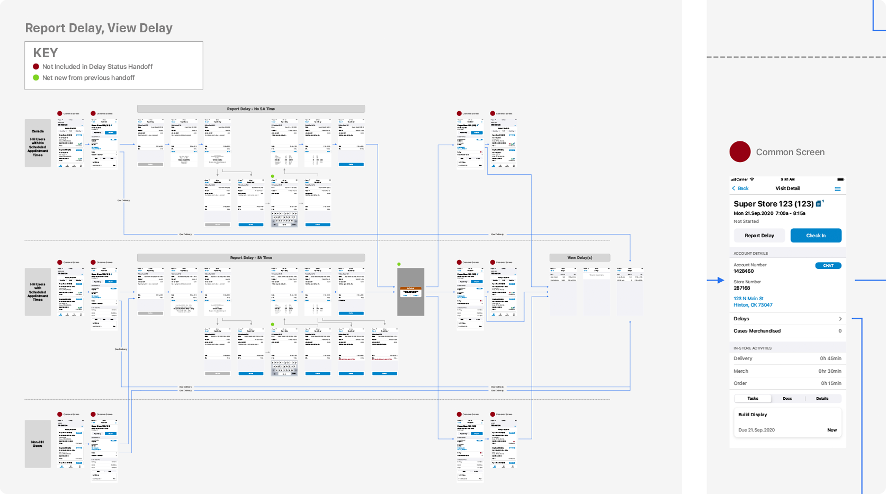Click the Back link text in Visit Detail
Viewport: 886px width, 494px height.
[x=743, y=188]
